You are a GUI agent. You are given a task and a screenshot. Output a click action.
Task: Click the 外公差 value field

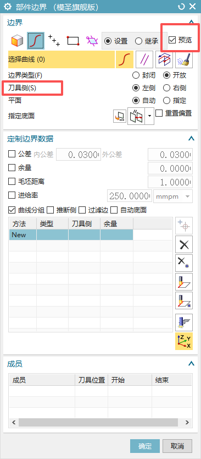tap(170, 155)
